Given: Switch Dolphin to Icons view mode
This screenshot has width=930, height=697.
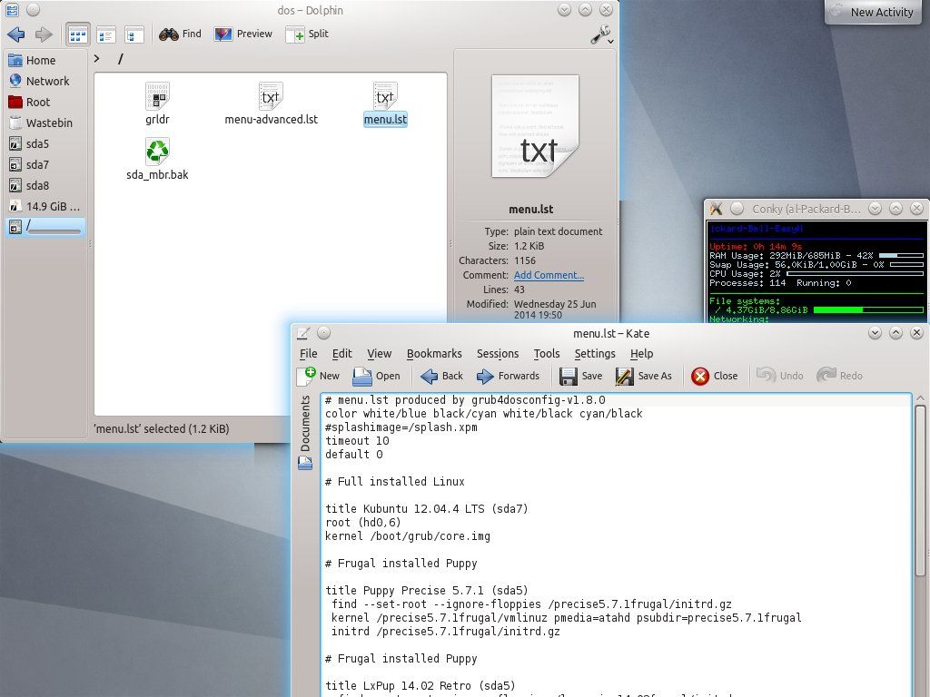Looking at the screenshot, I should pos(78,34).
